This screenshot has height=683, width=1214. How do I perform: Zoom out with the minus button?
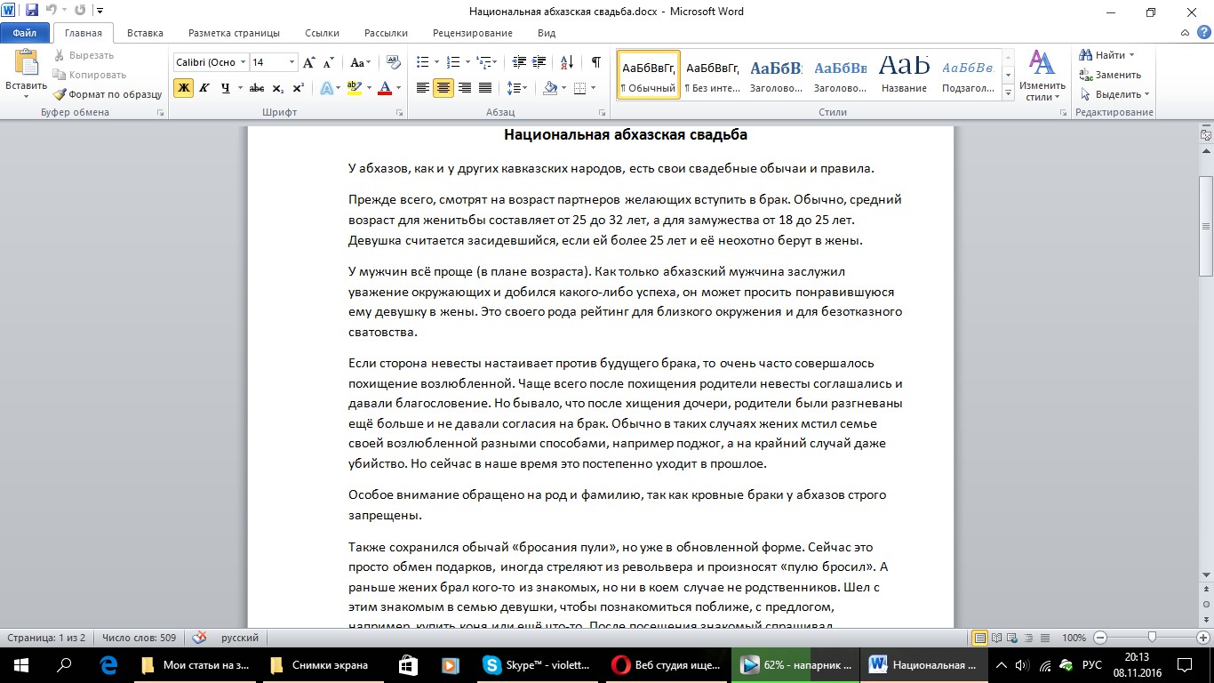pos(1100,638)
